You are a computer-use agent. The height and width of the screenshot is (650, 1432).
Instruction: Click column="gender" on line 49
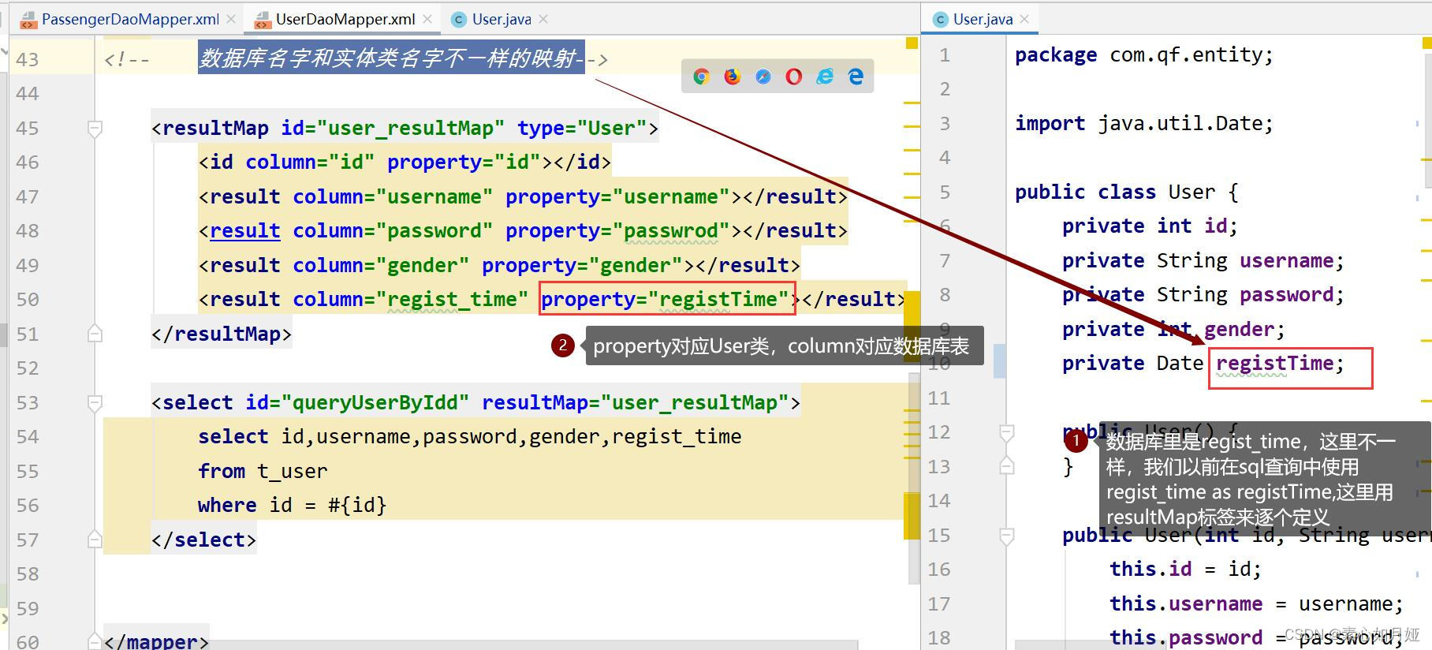(381, 265)
